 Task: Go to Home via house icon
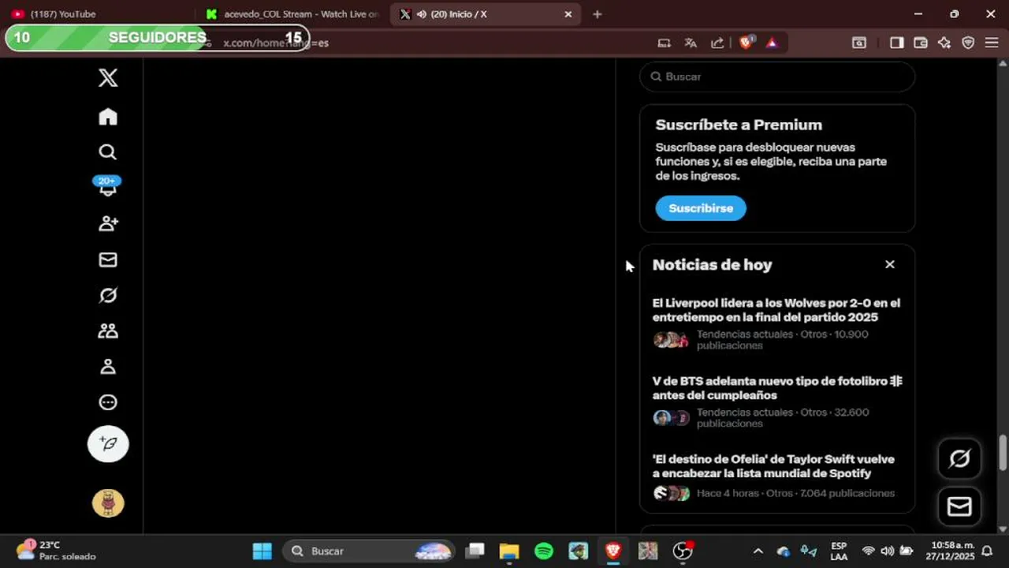point(108,117)
